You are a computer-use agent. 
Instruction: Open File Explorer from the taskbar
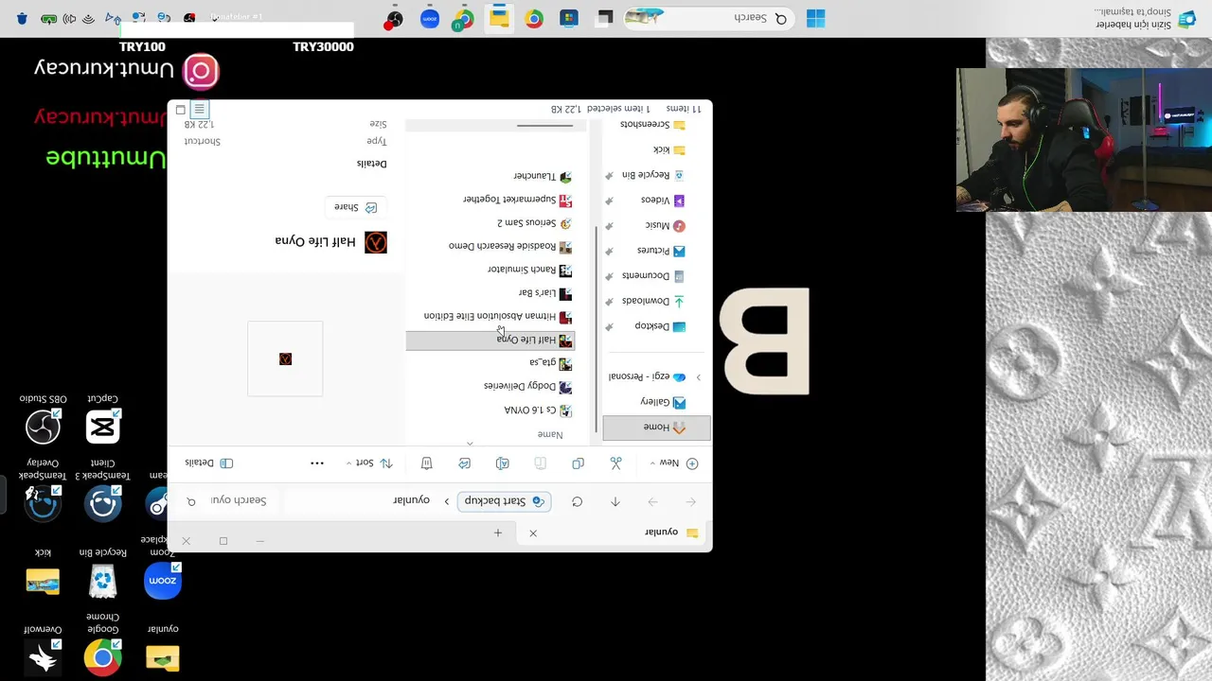tap(499, 18)
